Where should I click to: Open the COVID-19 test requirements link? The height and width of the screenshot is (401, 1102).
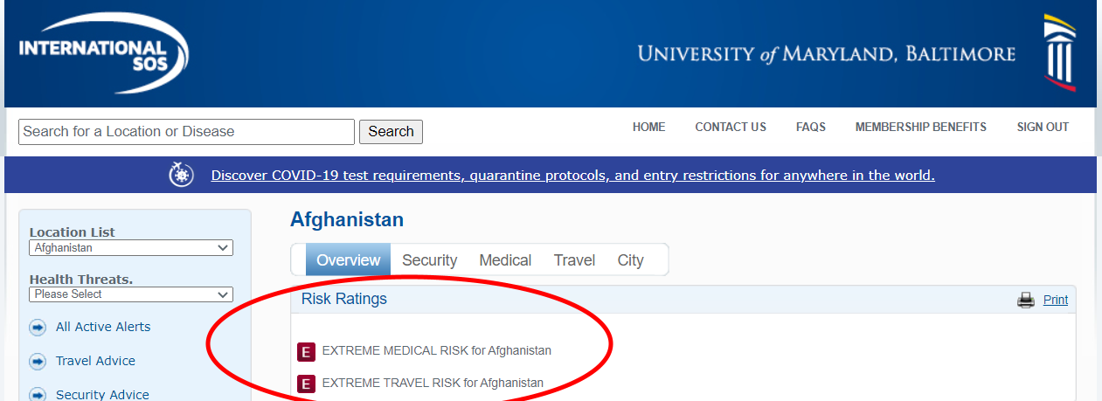(x=572, y=176)
